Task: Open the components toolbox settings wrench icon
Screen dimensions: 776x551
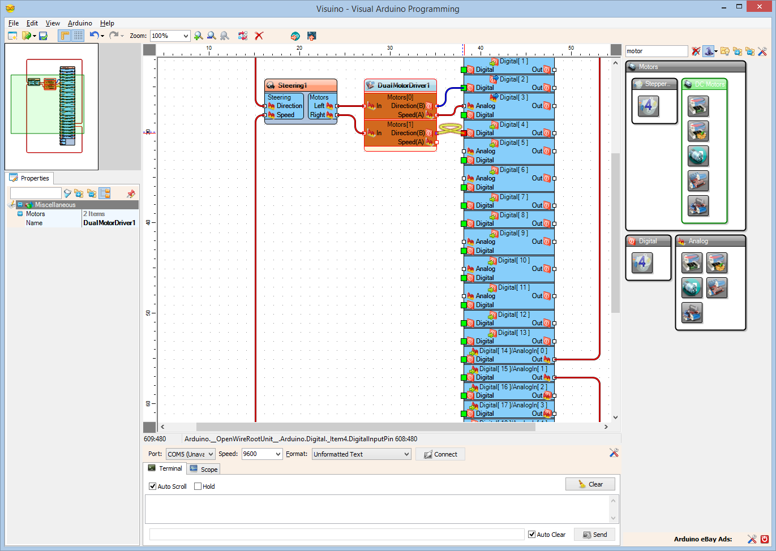Action: (x=764, y=51)
